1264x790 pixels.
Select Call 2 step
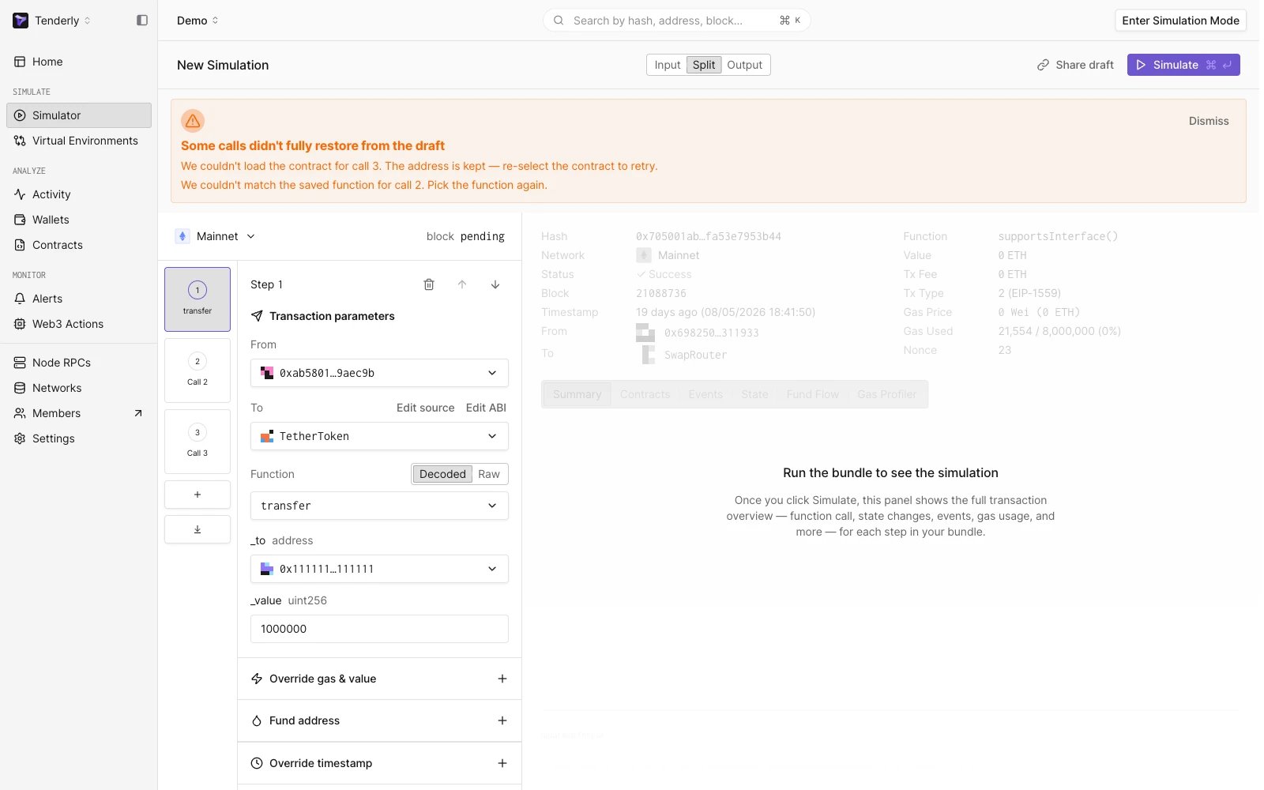tap(197, 371)
